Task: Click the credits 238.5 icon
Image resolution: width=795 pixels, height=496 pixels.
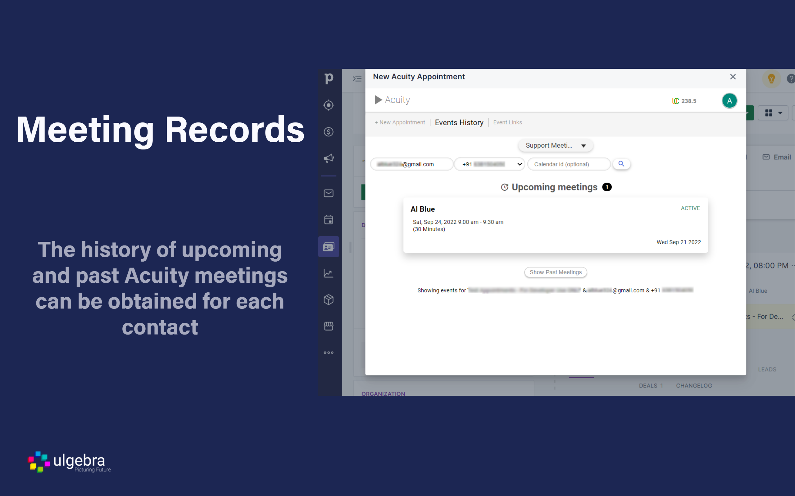Action: [675, 101]
